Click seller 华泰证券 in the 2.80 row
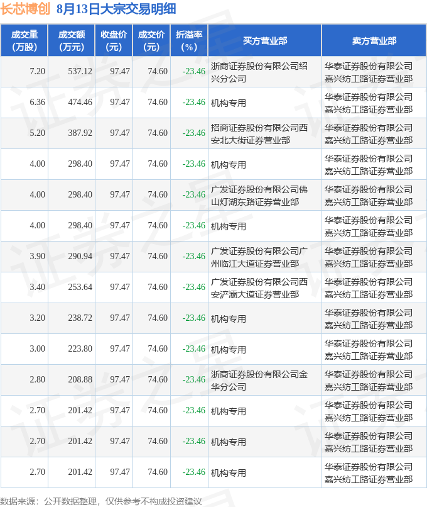Viewport: 427px width, 507px height. [369, 381]
